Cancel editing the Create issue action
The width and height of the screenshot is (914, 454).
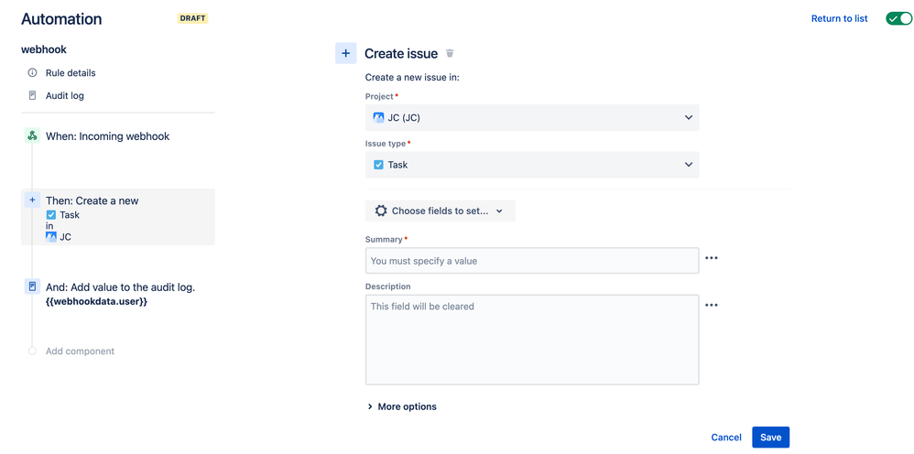click(726, 438)
